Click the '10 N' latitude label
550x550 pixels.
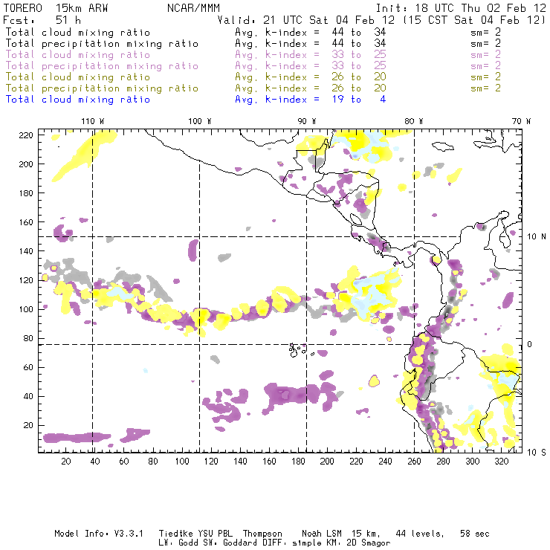click(x=537, y=237)
